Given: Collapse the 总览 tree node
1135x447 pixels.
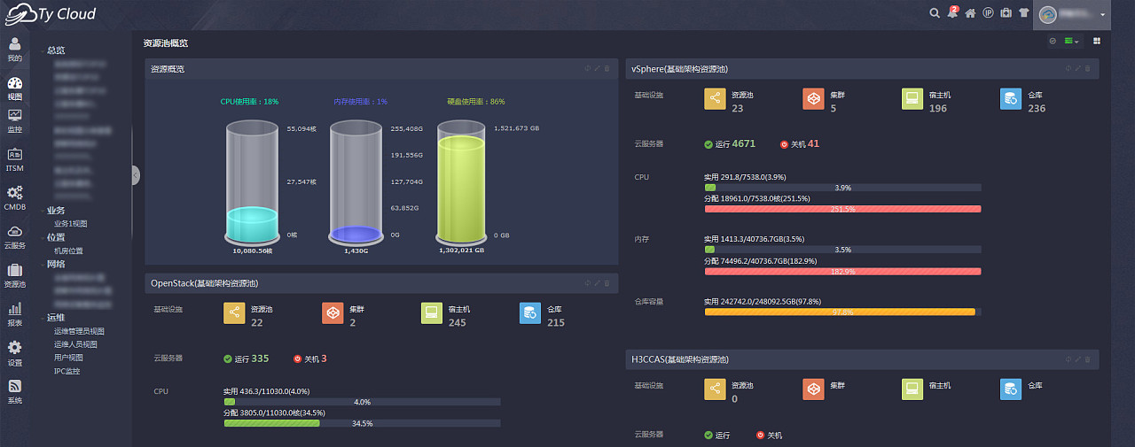Looking at the screenshot, I should (43, 50).
